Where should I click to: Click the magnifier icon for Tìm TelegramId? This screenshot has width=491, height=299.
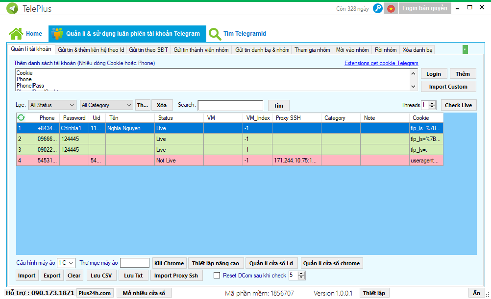coord(215,34)
